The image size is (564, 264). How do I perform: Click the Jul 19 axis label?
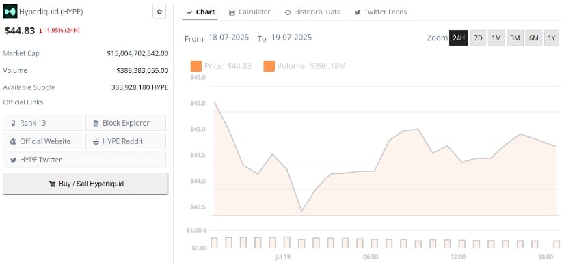282,256
